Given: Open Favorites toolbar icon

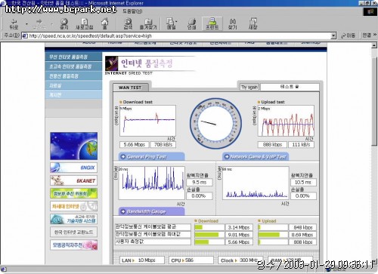Looking at the screenshot, I should coord(148,23).
